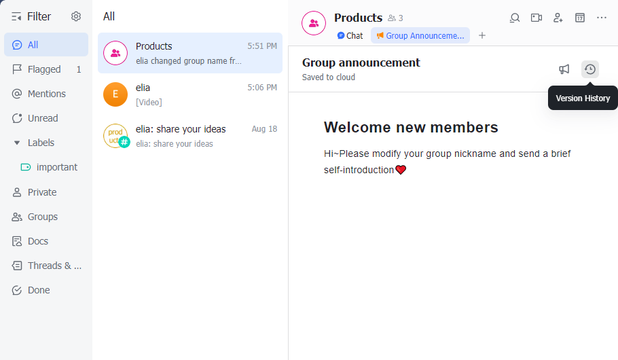618x360 pixels.
Task: Show the Docs filter
Action: (37, 241)
